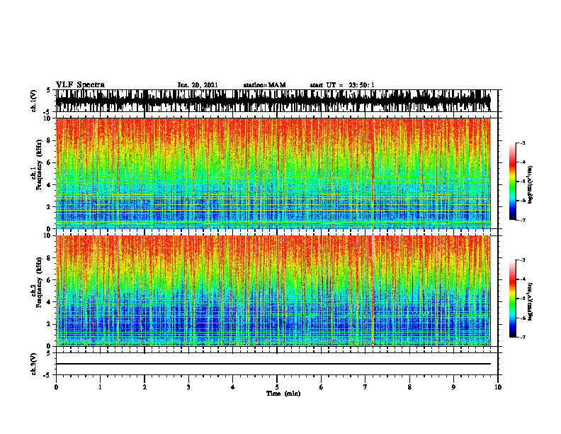561x434 pixels.
Task: Click the log(PSD) label beside ch.2 colorbar
Action: (531, 301)
